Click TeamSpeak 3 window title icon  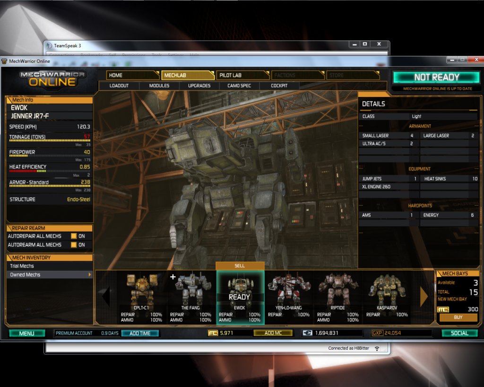click(49, 46)
